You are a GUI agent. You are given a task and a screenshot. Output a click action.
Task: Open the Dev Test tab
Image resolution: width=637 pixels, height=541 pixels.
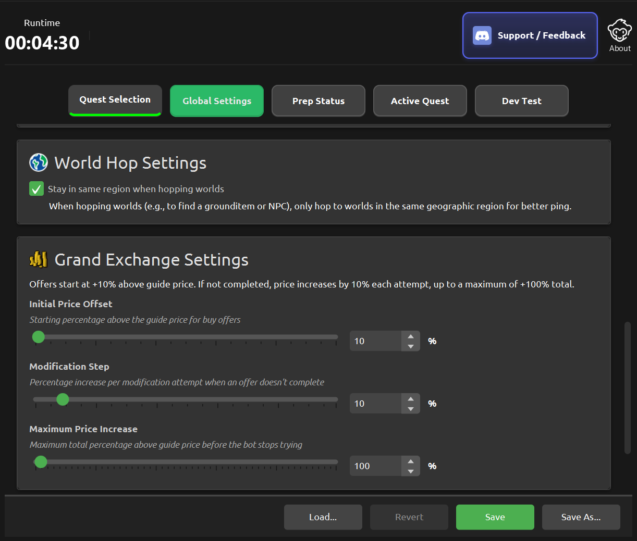pyautogui.click(x=521, y=101)
